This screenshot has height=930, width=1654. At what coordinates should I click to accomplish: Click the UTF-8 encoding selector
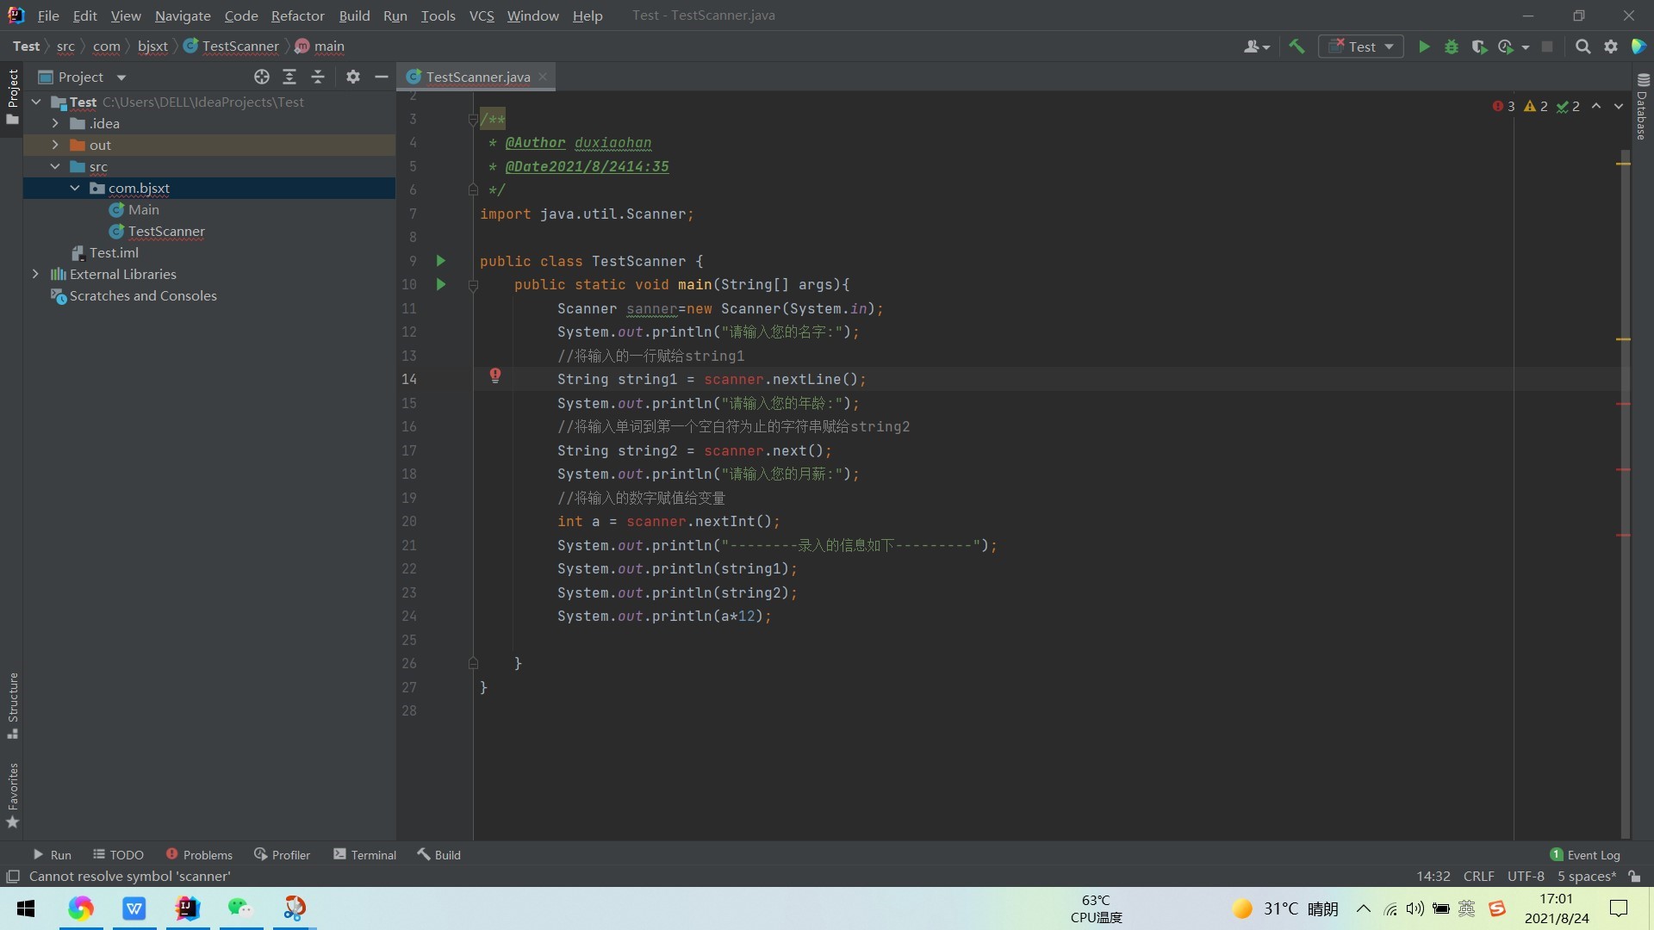tap(1526, 877)
